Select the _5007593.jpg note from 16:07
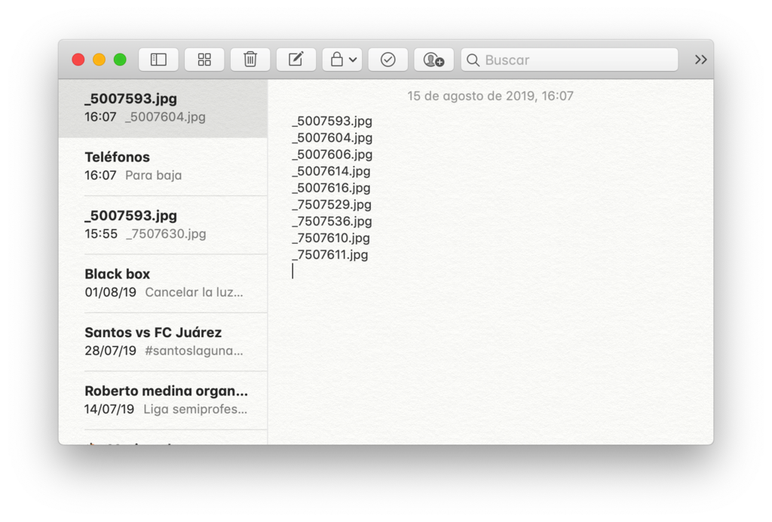772x522 pixels. pyautogui.click(x=163, y=108)
